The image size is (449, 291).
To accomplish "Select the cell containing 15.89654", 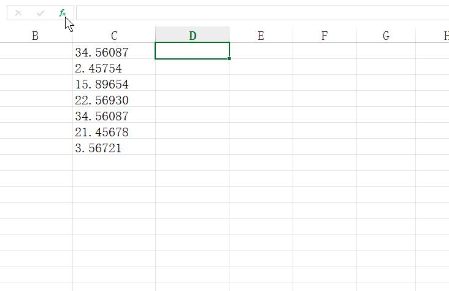I will click(x=114, y=84).
